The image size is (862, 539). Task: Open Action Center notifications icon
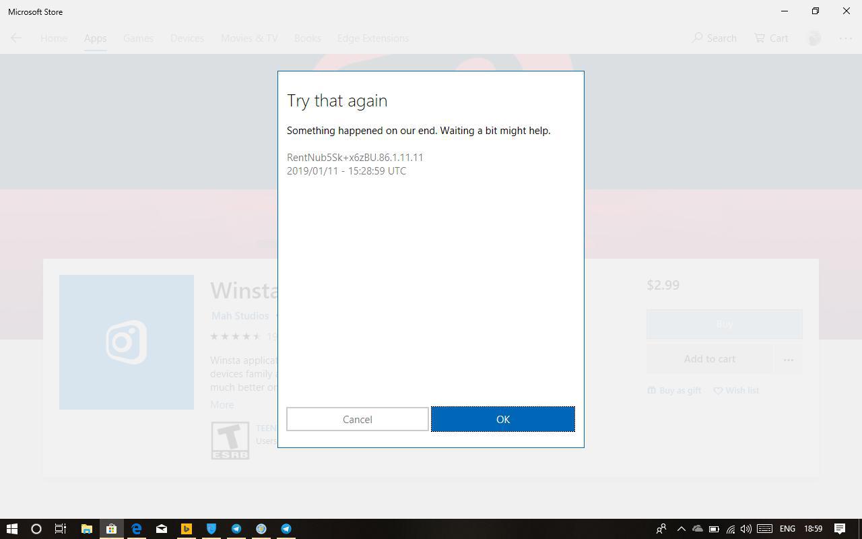840,529
